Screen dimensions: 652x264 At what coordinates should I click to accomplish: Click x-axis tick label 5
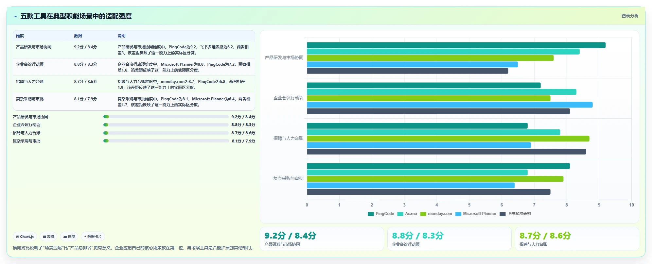[469, 205]
